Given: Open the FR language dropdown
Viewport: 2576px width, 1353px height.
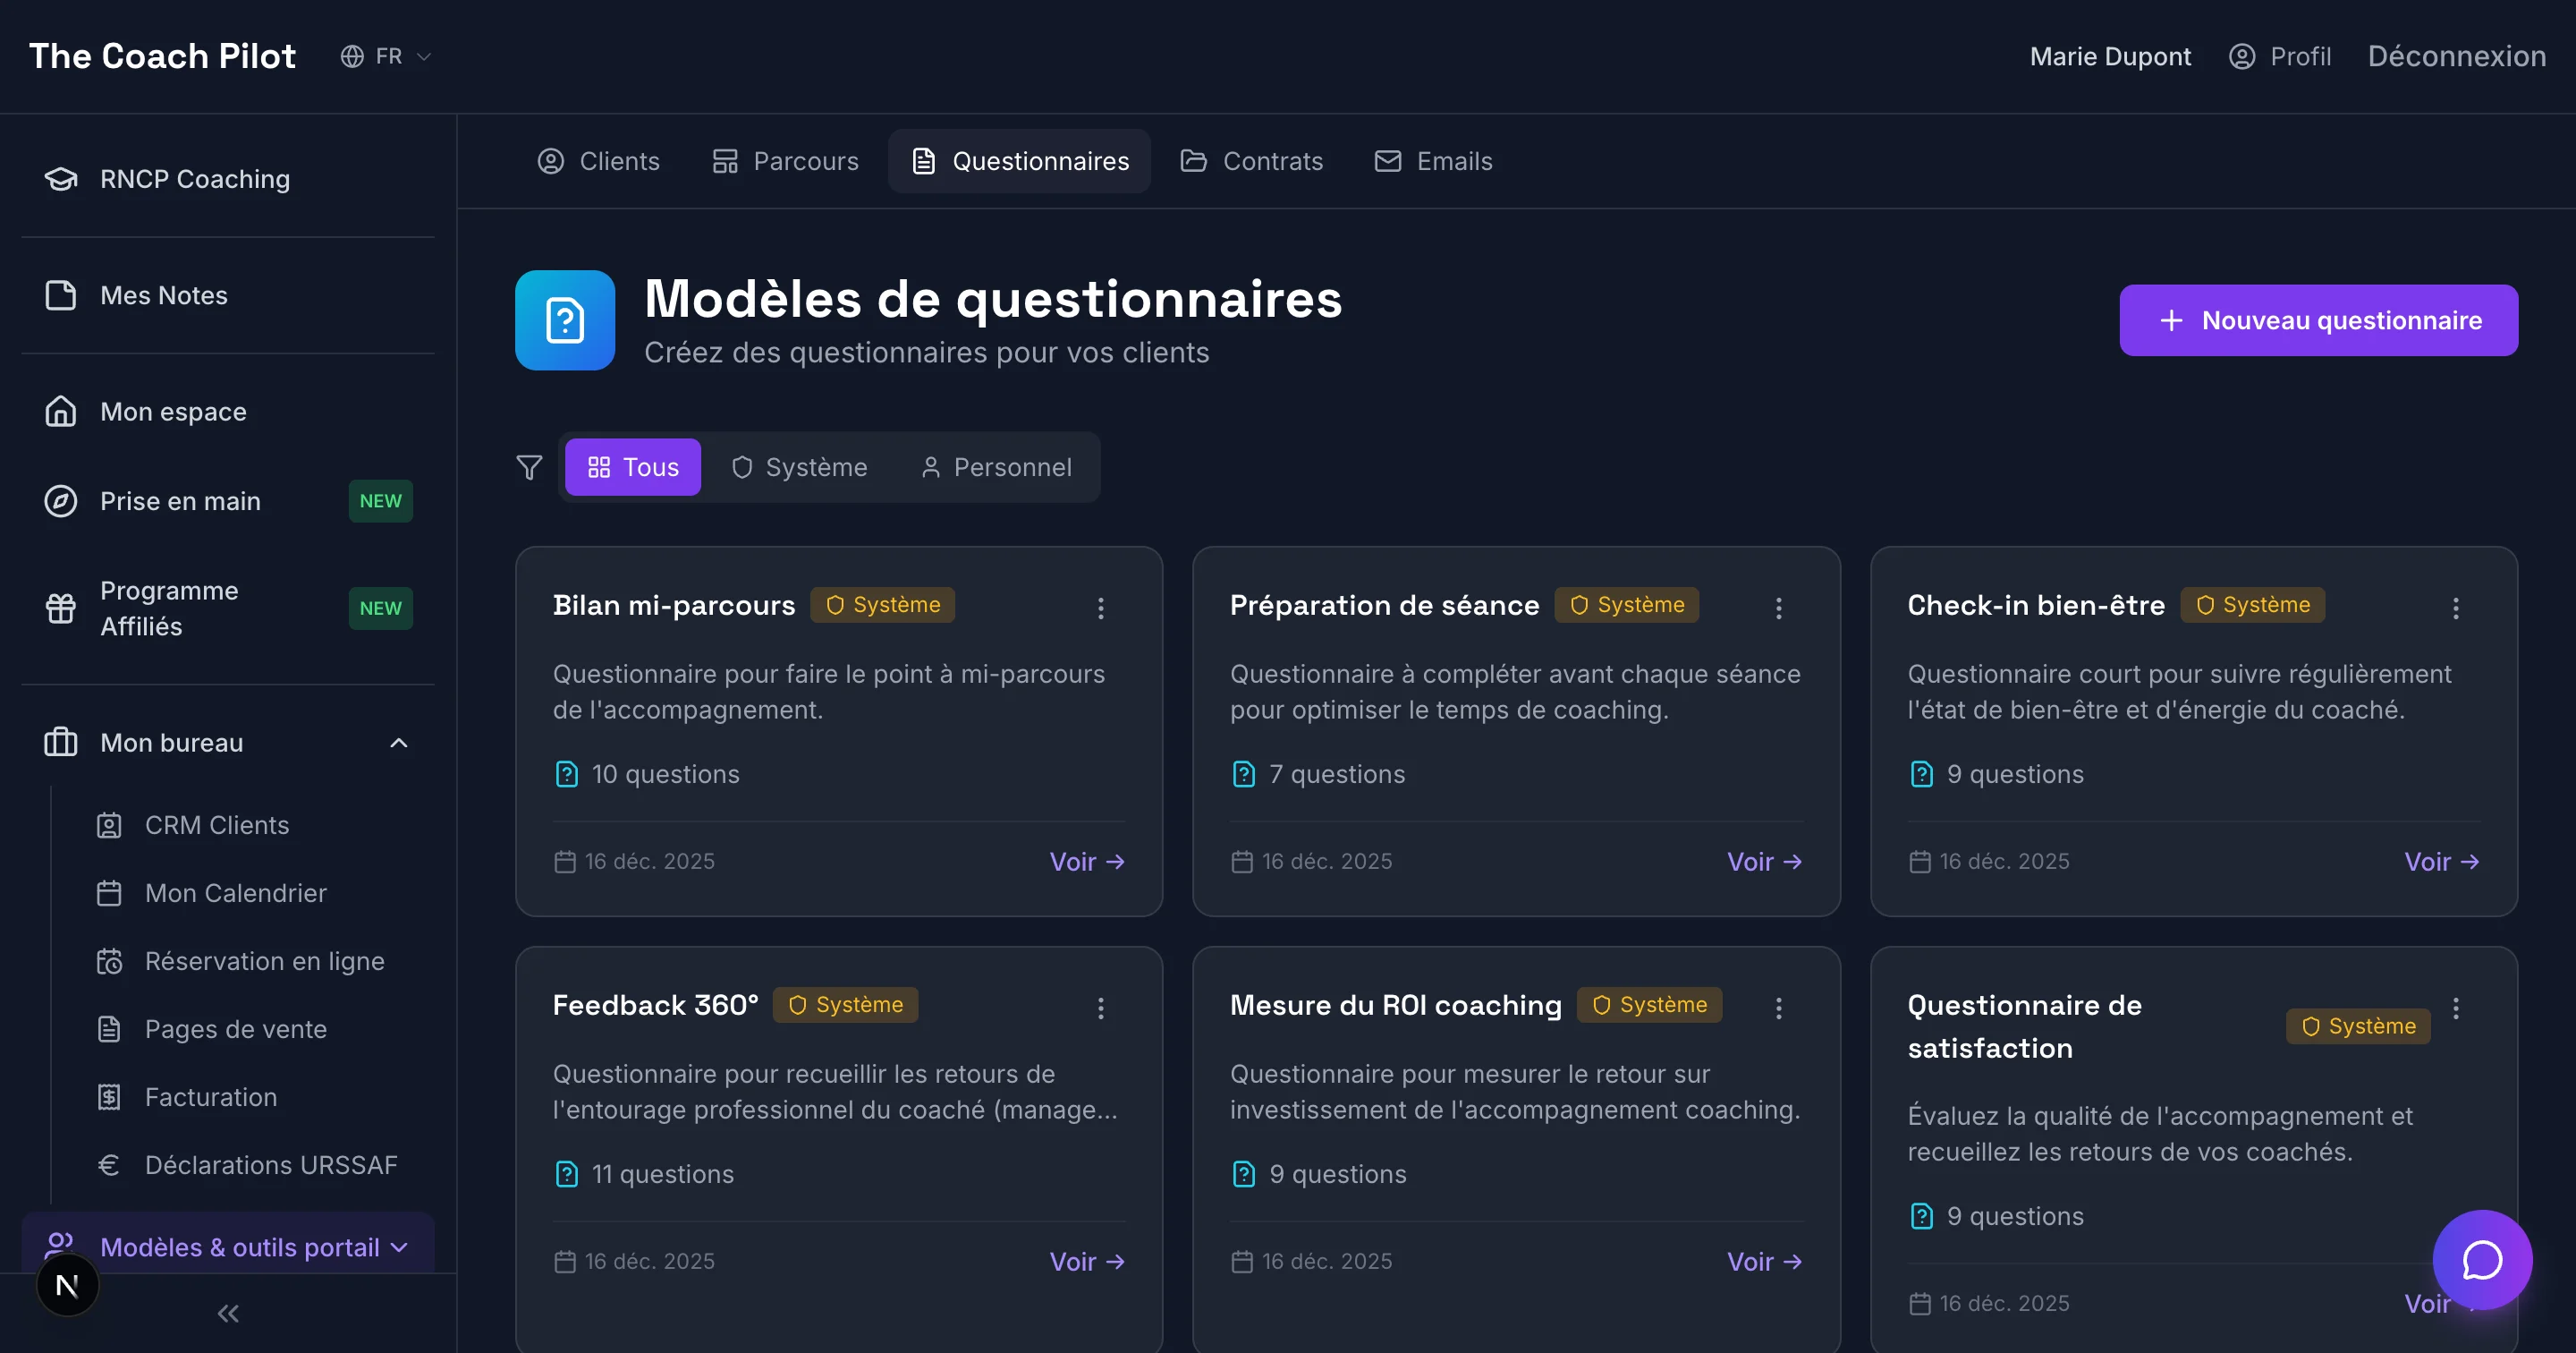Looking at the screenshot, I should (x=387, y=57).
